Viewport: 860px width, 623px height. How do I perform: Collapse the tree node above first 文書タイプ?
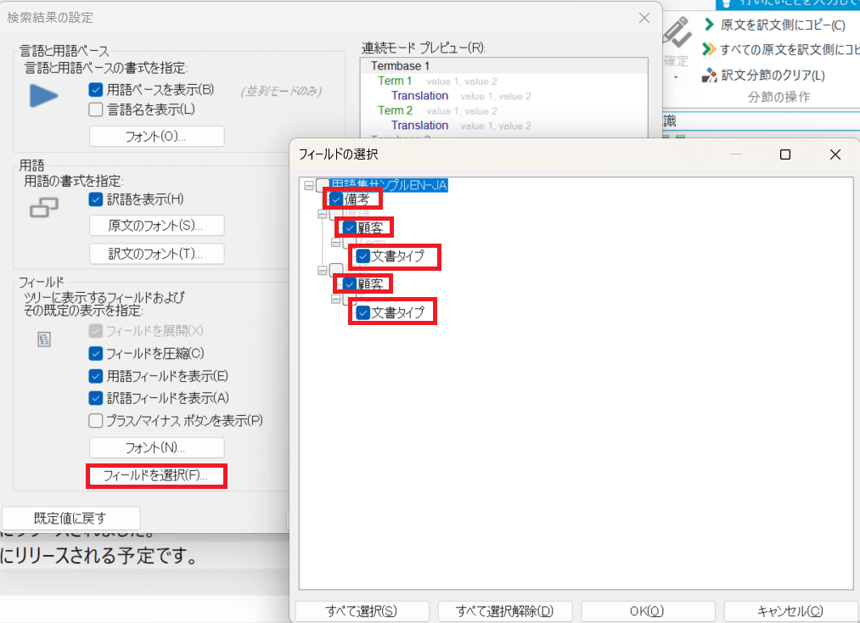pos(335,242)
